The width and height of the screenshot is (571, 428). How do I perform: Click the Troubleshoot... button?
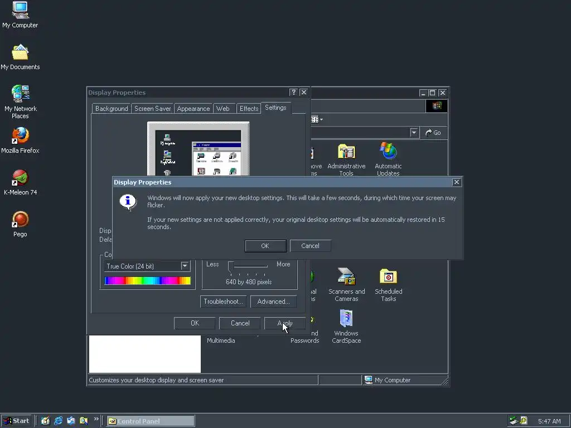[x=223, y=301]
